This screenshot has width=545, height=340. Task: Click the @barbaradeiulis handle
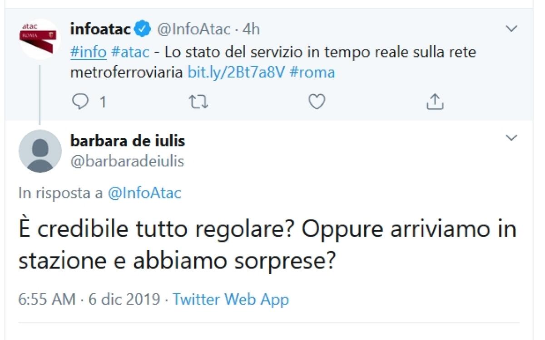[x=128, y=161]
